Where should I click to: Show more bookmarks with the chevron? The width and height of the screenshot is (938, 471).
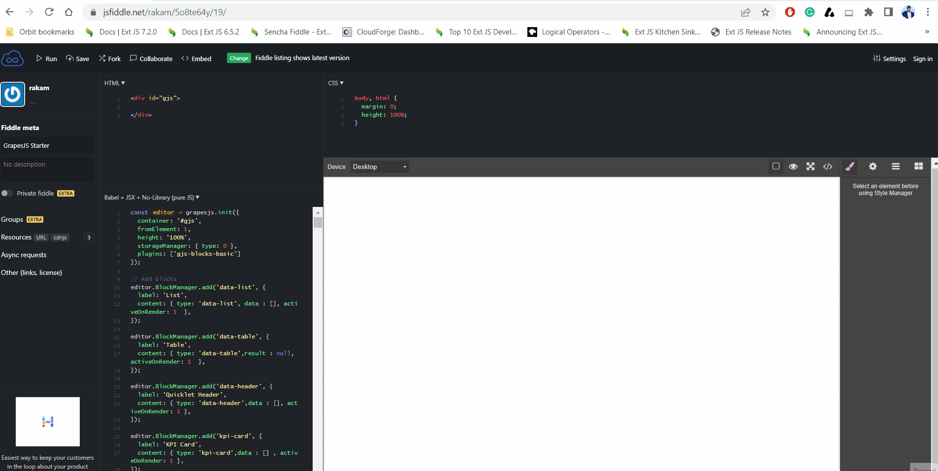(927, 32)
